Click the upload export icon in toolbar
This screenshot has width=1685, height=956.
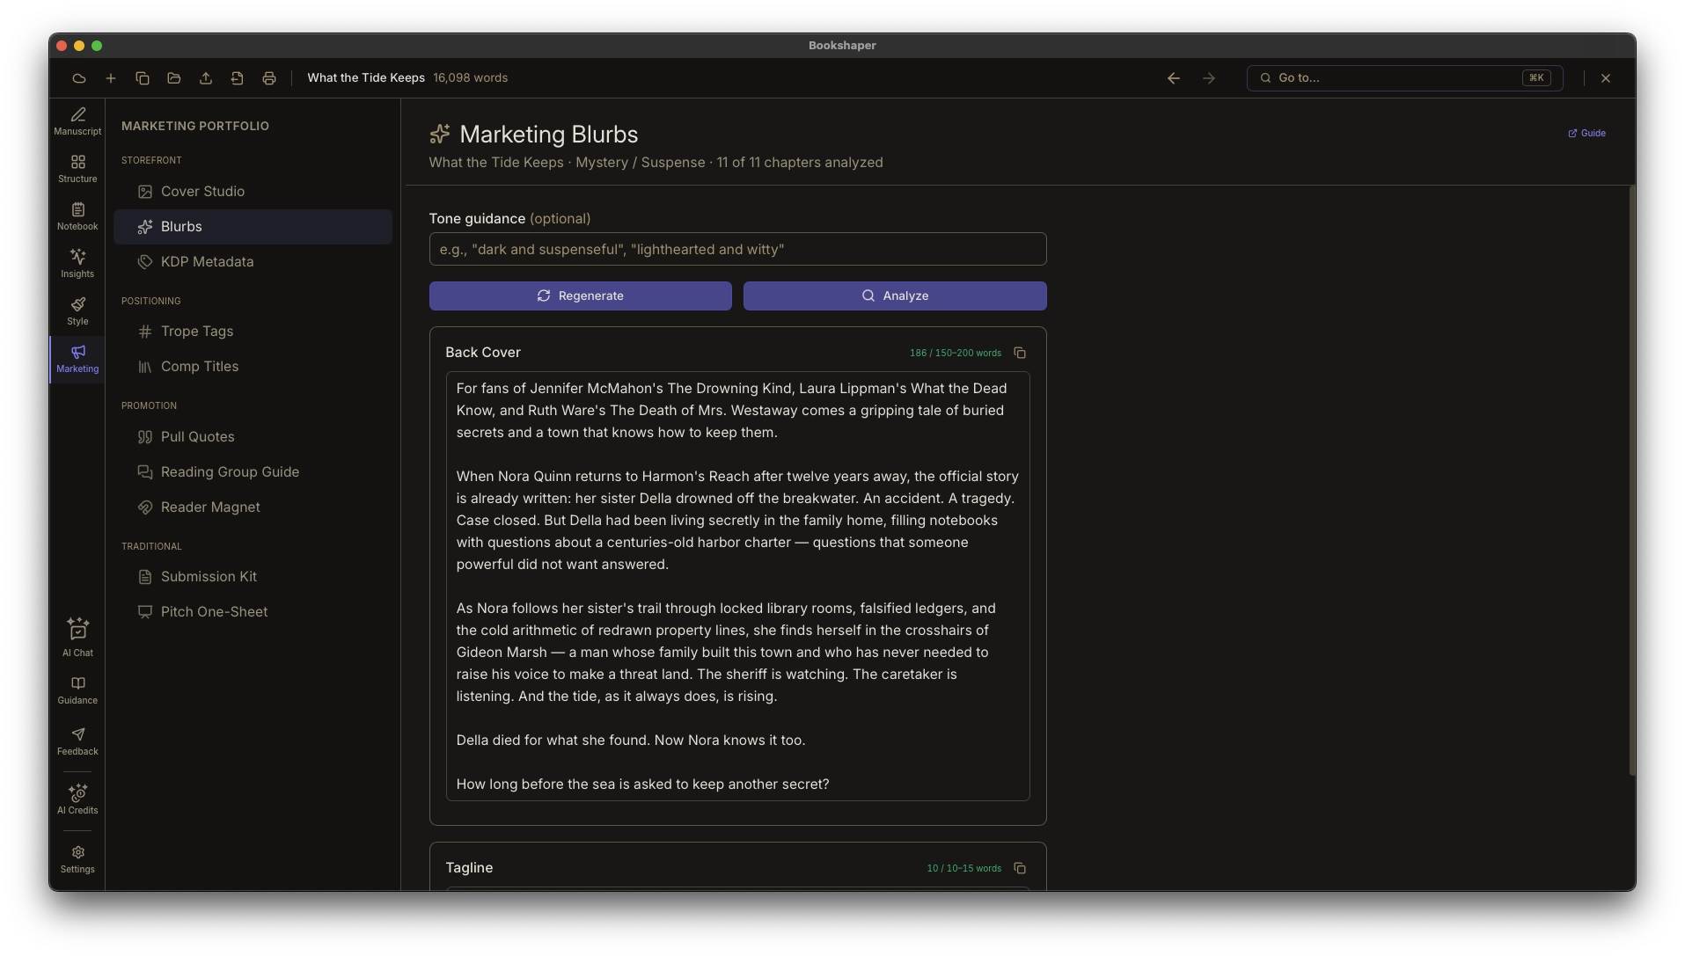click(206, 78)
